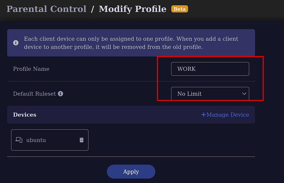Click the Devices section header
The image size is (284, 183).
pos(25,115)
